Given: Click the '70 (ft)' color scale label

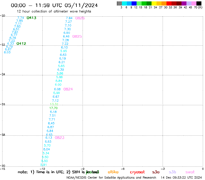Looking at the screenshot, I should click(x=198, y=7).
